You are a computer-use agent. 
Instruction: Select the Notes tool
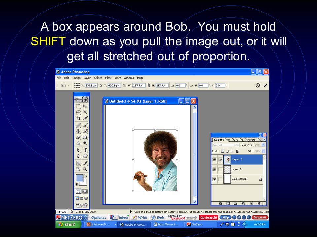[79, 163]
